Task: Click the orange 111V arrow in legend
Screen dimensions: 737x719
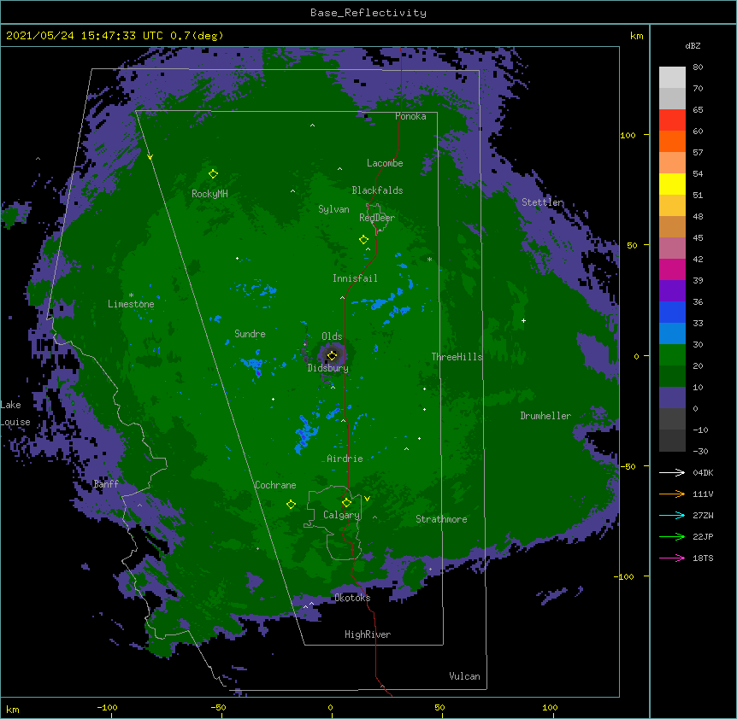Action: pos(672,494)
